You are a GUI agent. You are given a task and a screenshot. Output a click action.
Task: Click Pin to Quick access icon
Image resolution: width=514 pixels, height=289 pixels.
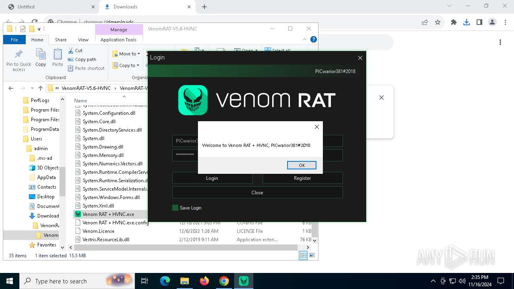click(x=19, y=60)
